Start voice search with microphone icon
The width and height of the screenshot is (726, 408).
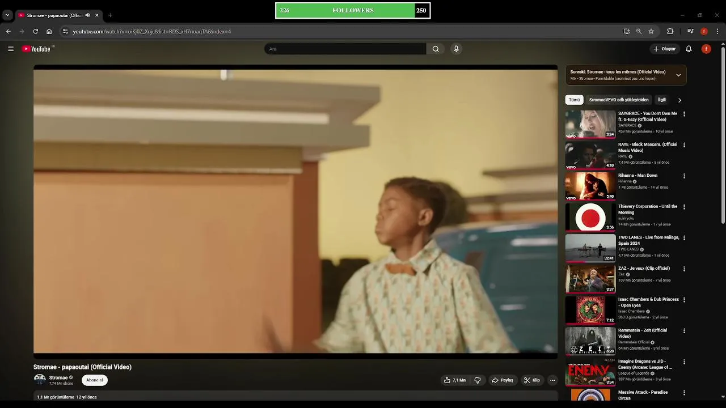[456, 49]
